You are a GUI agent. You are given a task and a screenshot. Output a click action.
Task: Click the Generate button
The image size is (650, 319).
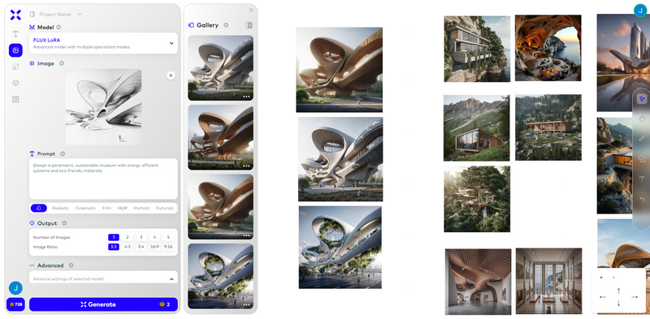103,304
